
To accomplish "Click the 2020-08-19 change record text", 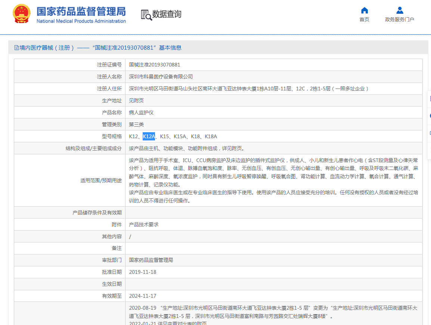I will pyautogui.click(x=273, y=312).
